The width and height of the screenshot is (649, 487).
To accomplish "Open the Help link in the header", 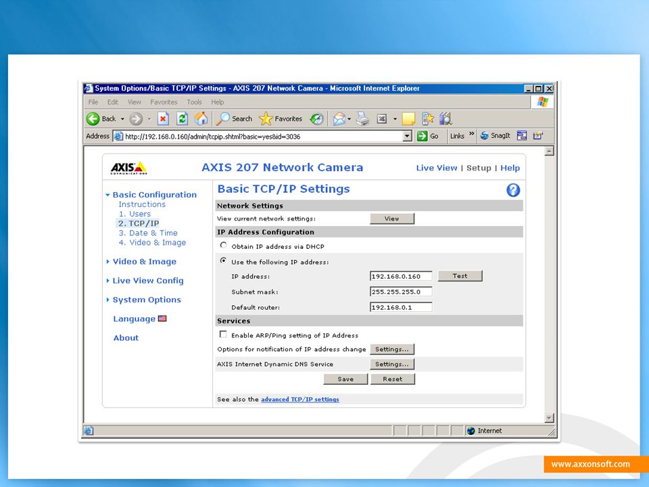I will 510,168.
